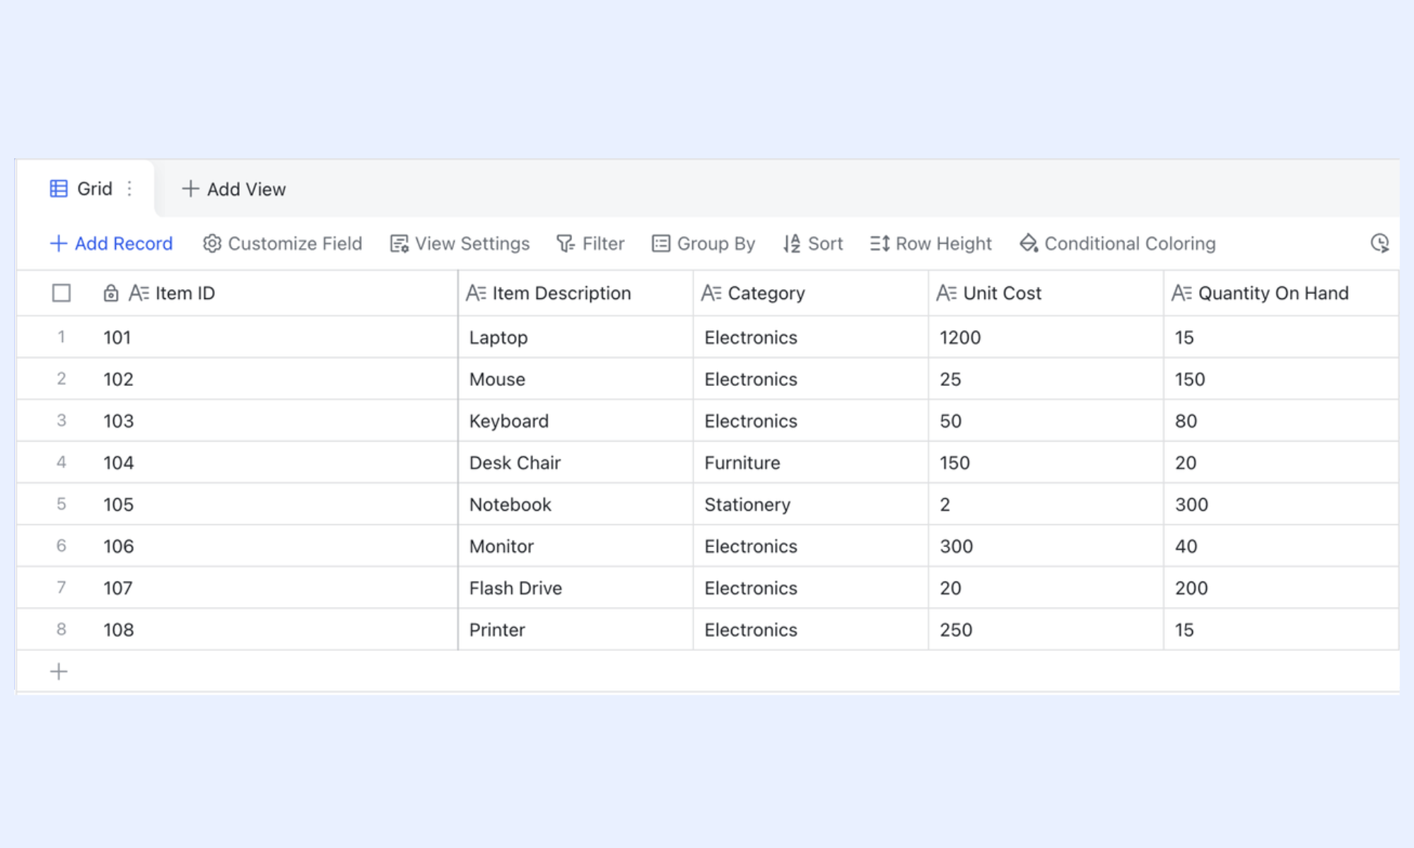Click the Customize Field gear icon
The image size is (1414, 848).
point(212,244)
